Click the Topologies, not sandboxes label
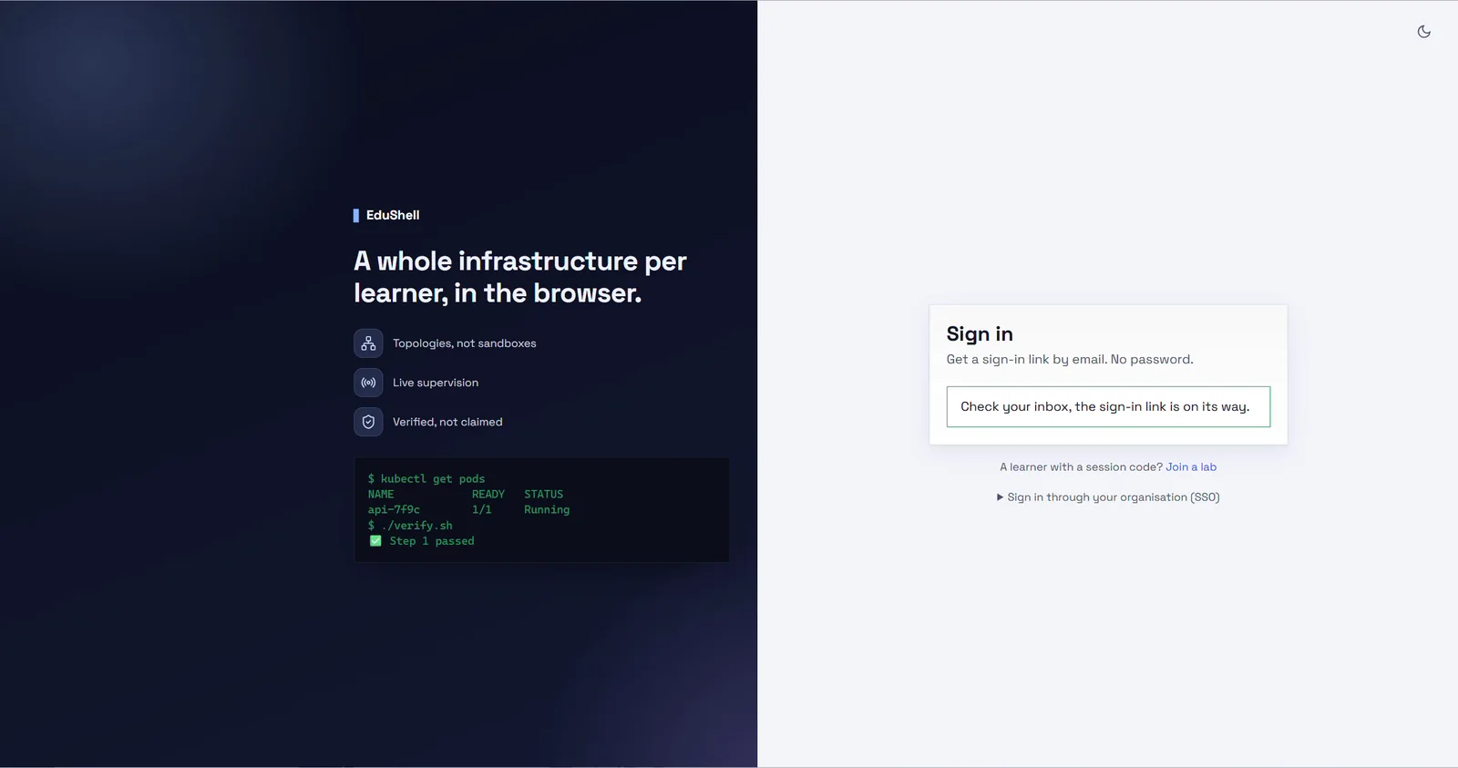Viewport: 1458px width, 768px height. click(x=465, y=343)
